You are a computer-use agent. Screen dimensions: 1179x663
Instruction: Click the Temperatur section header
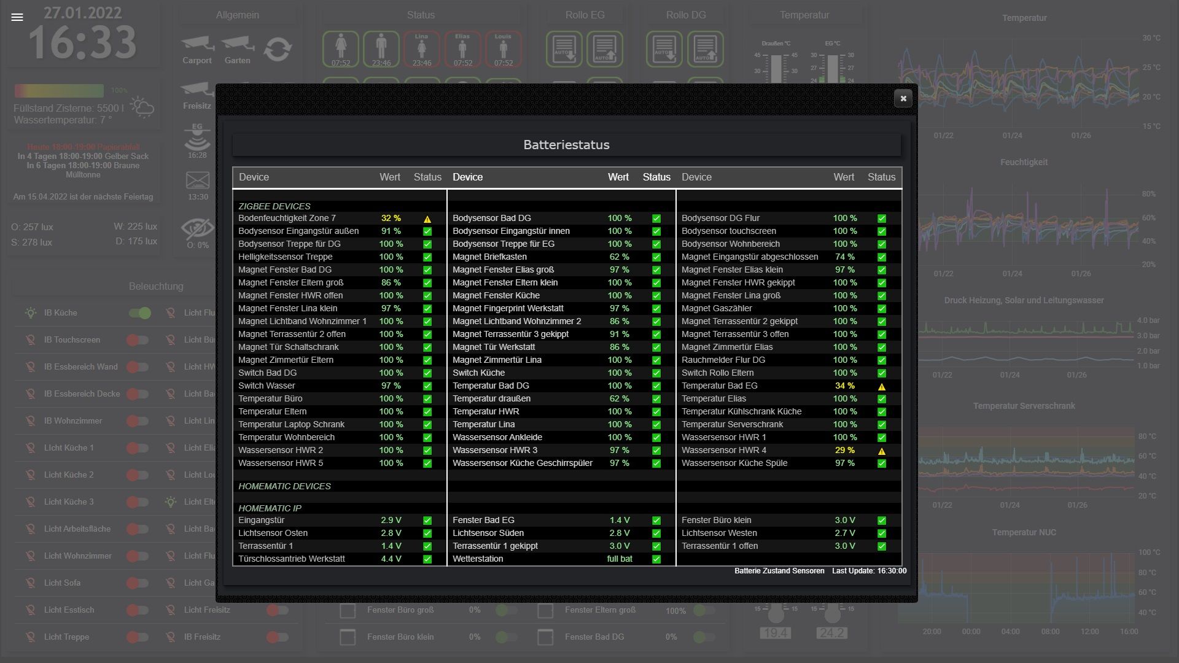804,15
